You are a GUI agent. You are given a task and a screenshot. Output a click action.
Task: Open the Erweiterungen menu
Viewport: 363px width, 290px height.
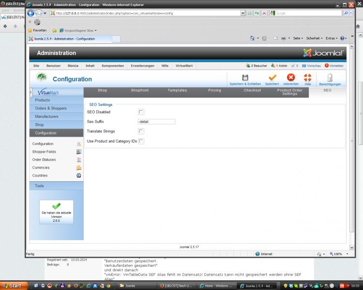[142, 66]
